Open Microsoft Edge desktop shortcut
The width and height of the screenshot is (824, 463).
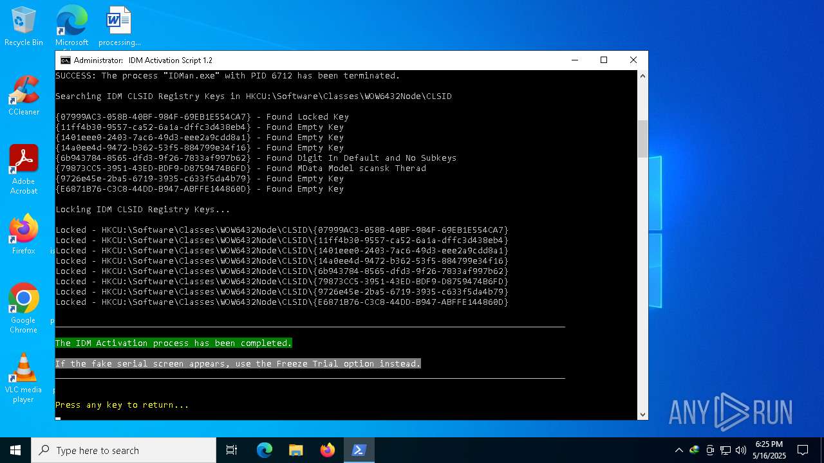[x=71, y=26]
